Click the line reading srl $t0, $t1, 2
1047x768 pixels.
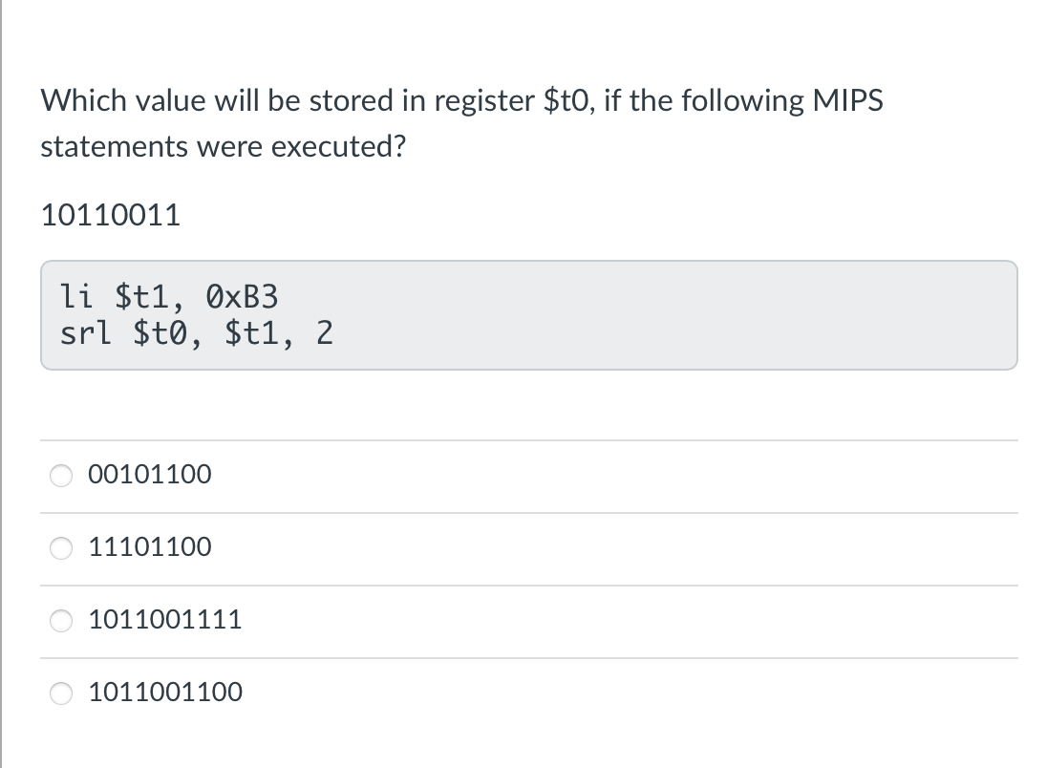point(195,333)
